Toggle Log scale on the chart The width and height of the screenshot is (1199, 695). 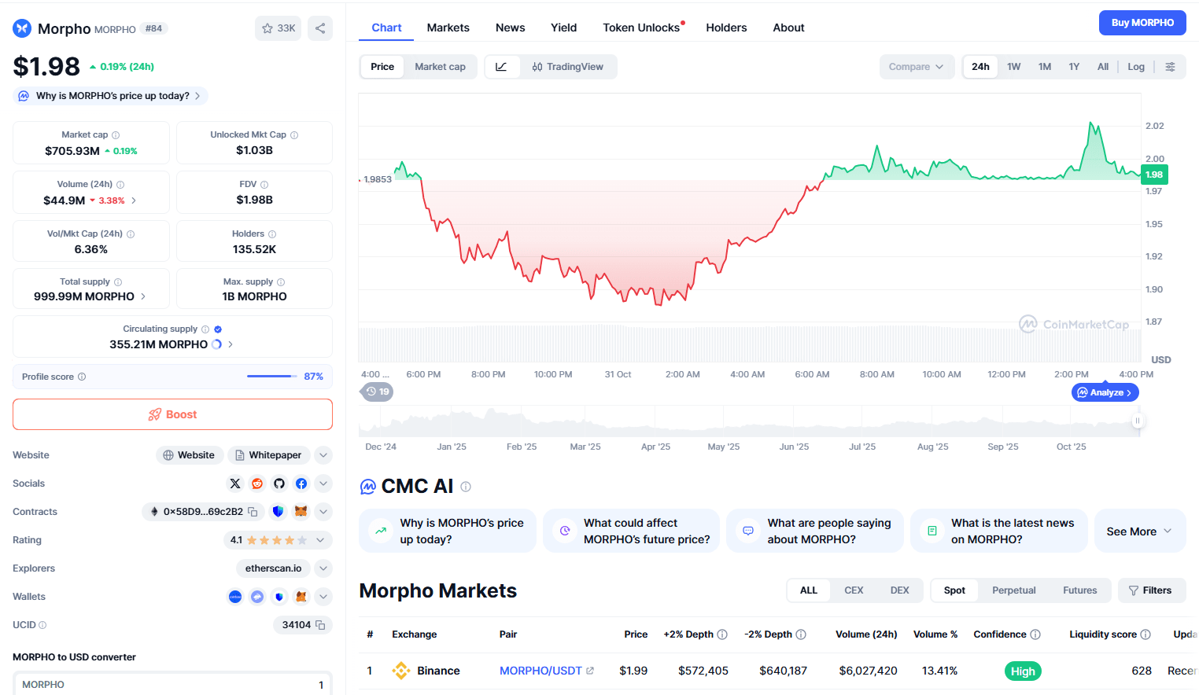click(1136, 67)
